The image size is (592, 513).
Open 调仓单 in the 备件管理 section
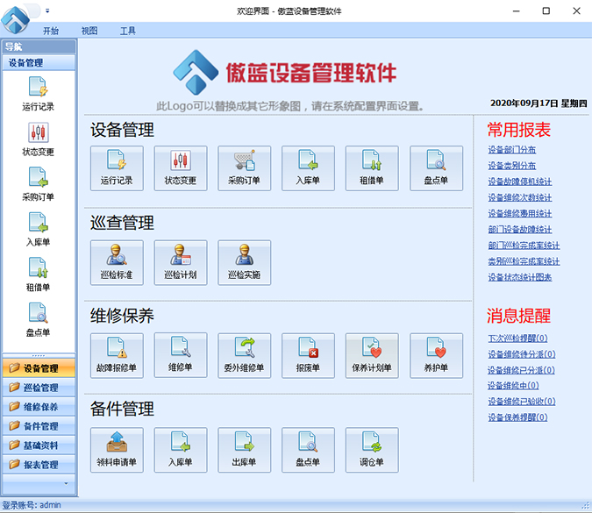372,449
